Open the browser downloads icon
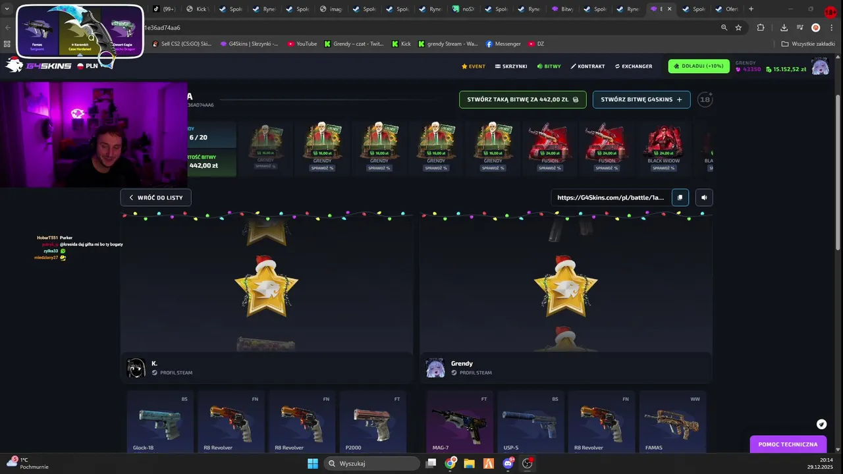The height and width of the screenshot is (474, 843). tap(784, 28)
